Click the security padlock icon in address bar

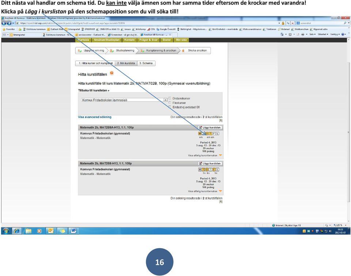[x=283, y=23]
